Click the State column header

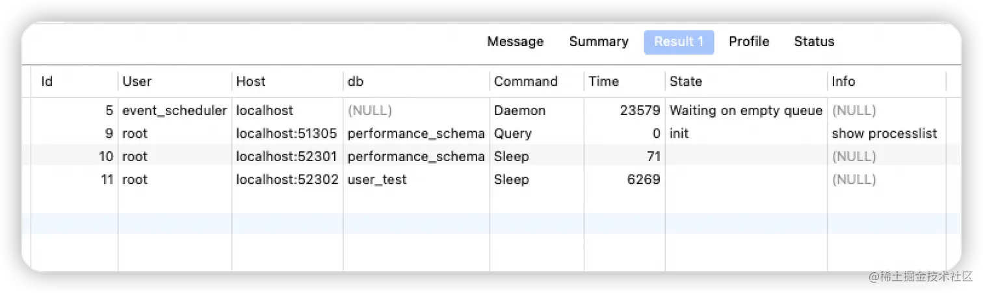click(x=746, y=81)
